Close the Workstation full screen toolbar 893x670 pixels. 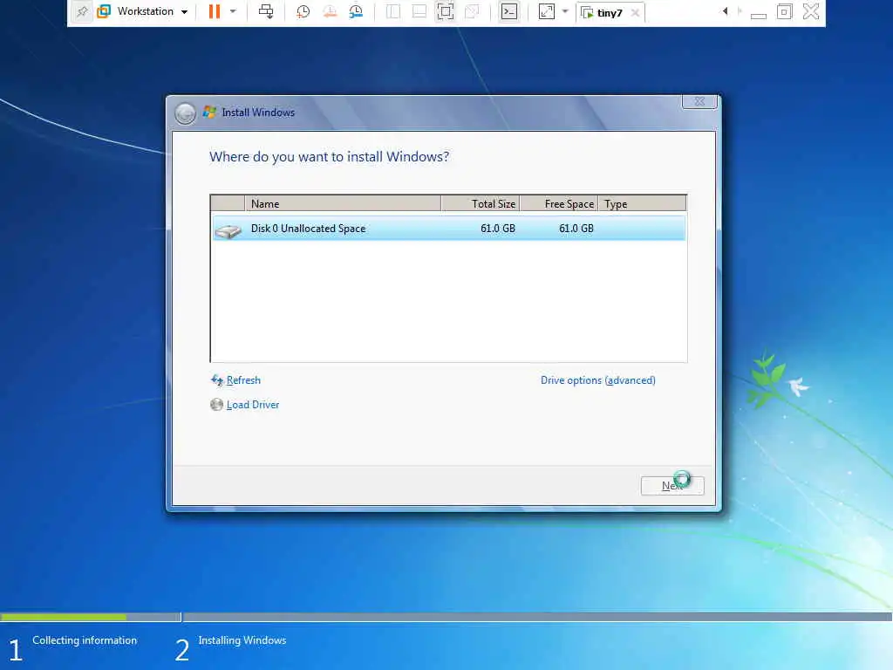[x=811, y=11]
